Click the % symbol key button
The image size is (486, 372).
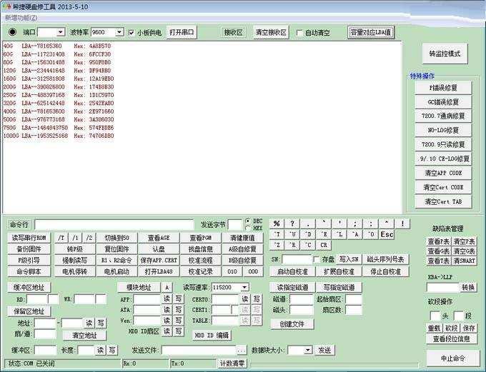click(x=277, y=223)
